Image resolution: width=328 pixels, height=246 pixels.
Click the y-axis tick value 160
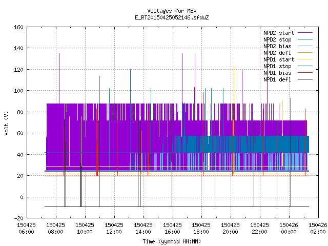click(x=18, y=27)
